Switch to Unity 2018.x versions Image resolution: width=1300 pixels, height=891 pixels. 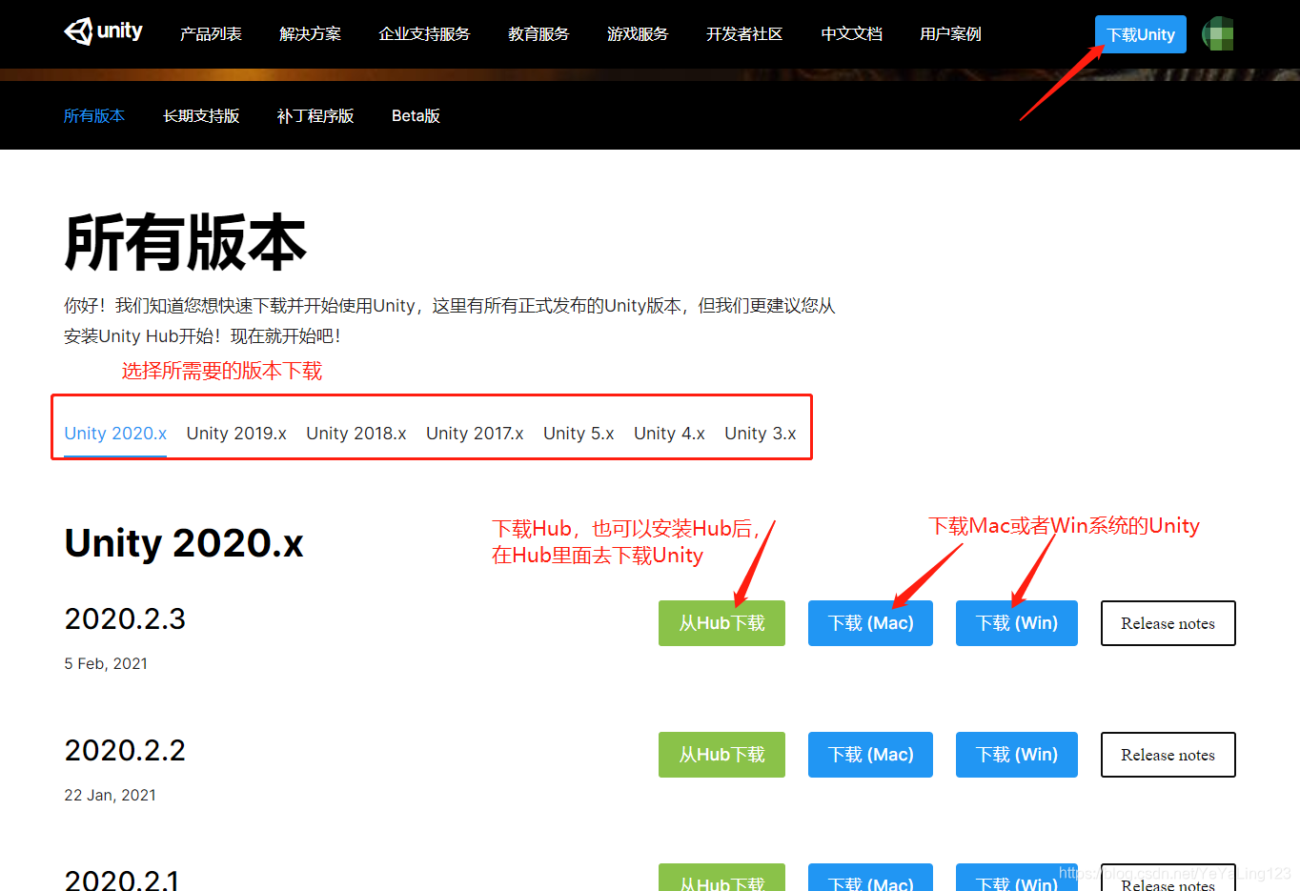356,434
